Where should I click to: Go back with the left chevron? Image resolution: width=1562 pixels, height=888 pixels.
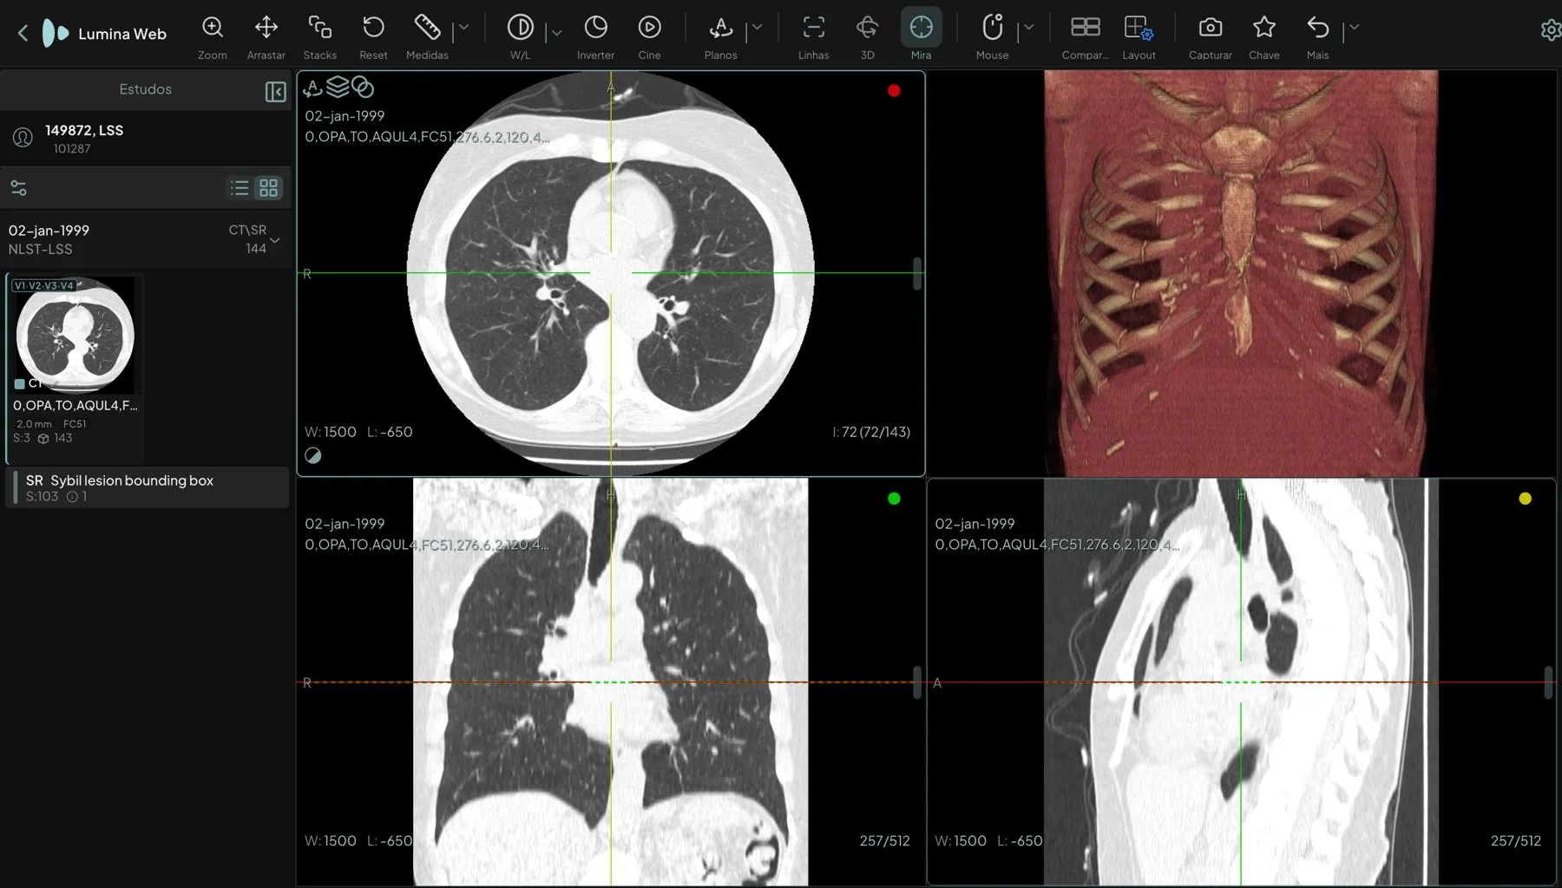(23, 34)
